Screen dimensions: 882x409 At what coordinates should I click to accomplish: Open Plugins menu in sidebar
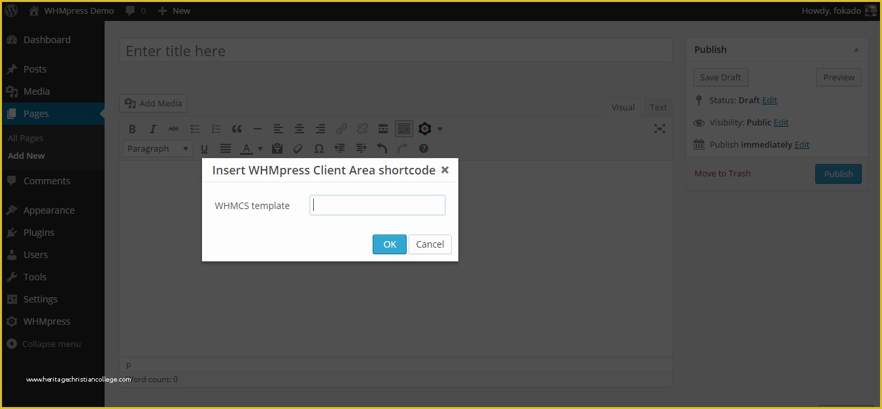[52, 233]
